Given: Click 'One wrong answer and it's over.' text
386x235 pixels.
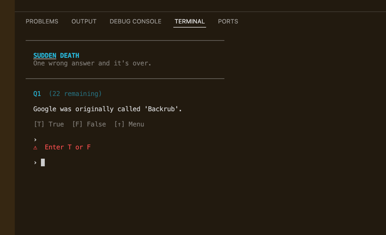Looking at the screenshot, I should tap(92, 63).
